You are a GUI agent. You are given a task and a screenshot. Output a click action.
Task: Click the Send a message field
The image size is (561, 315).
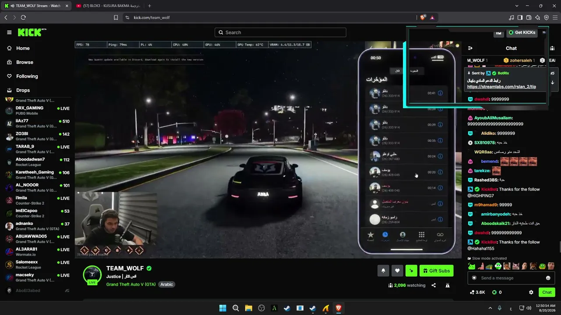point(511,278)
